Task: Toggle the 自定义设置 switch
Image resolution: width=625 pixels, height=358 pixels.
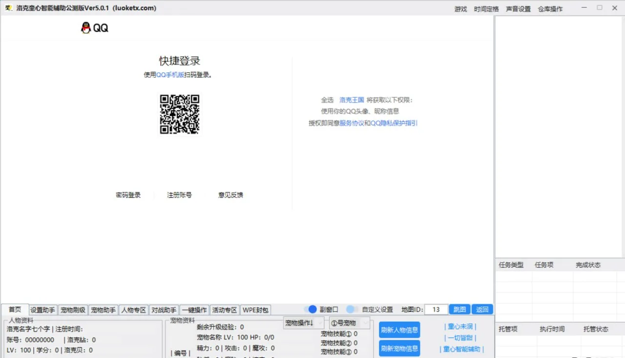Action: [353, 309]
